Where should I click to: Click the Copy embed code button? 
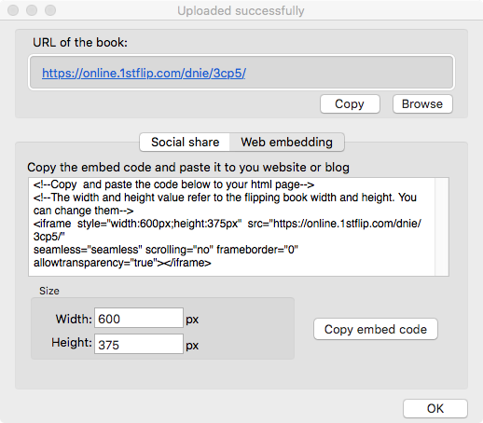[376, 329]
